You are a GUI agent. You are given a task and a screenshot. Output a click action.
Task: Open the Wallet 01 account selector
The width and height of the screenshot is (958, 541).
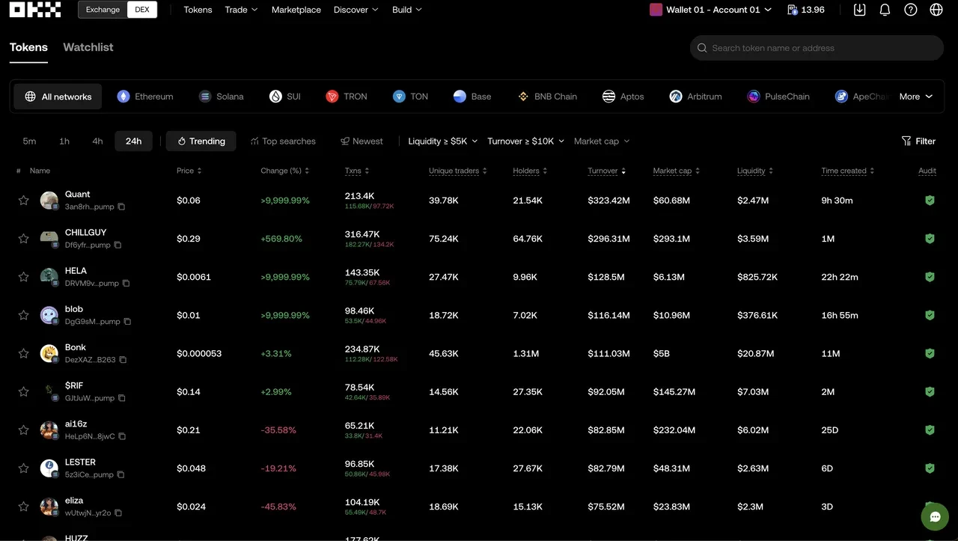[710, 10]
